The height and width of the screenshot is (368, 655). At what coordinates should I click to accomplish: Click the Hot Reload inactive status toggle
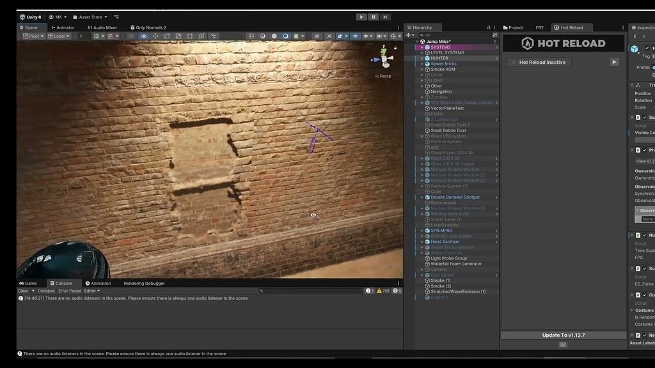[x=539, y=62]
